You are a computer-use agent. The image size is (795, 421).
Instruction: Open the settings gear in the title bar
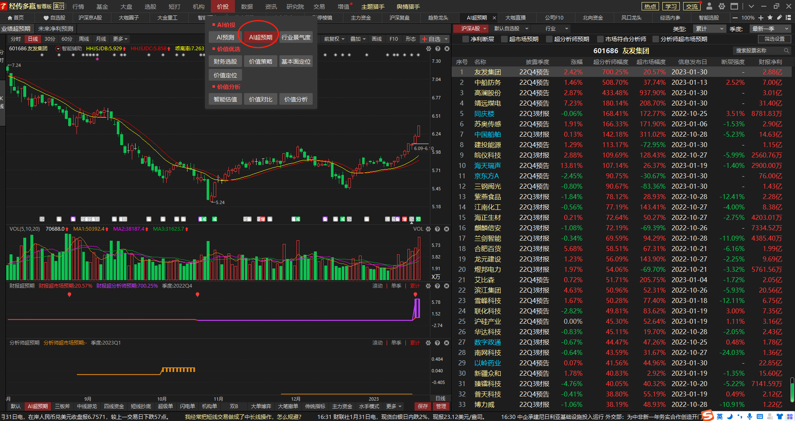[x=722, y=6]
